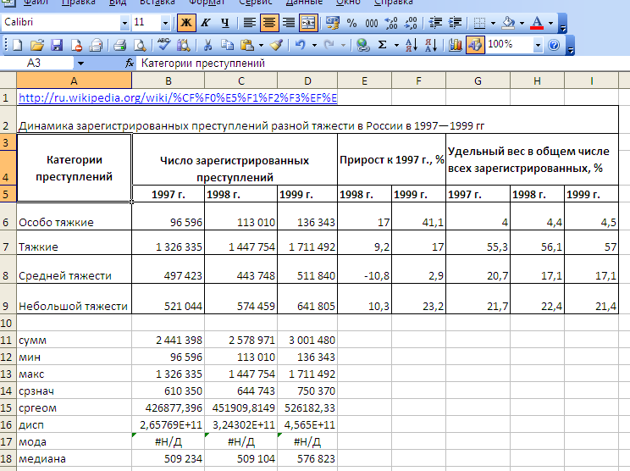Toggle underline formatting (Ч button)

(x=225, y=23)
